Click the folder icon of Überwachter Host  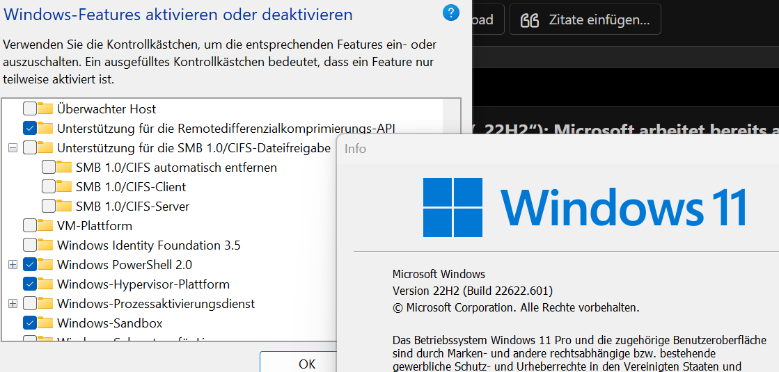click(x=45, y=108)
